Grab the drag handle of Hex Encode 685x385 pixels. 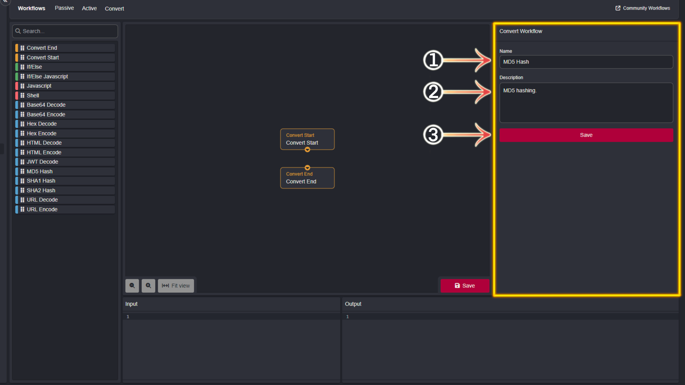22,133
